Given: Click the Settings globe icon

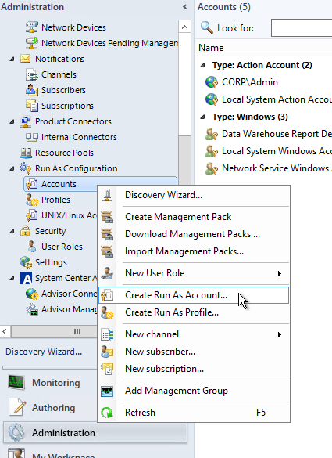Looking at the screenshot, I should pyautogui.click(x=26, y=262).
